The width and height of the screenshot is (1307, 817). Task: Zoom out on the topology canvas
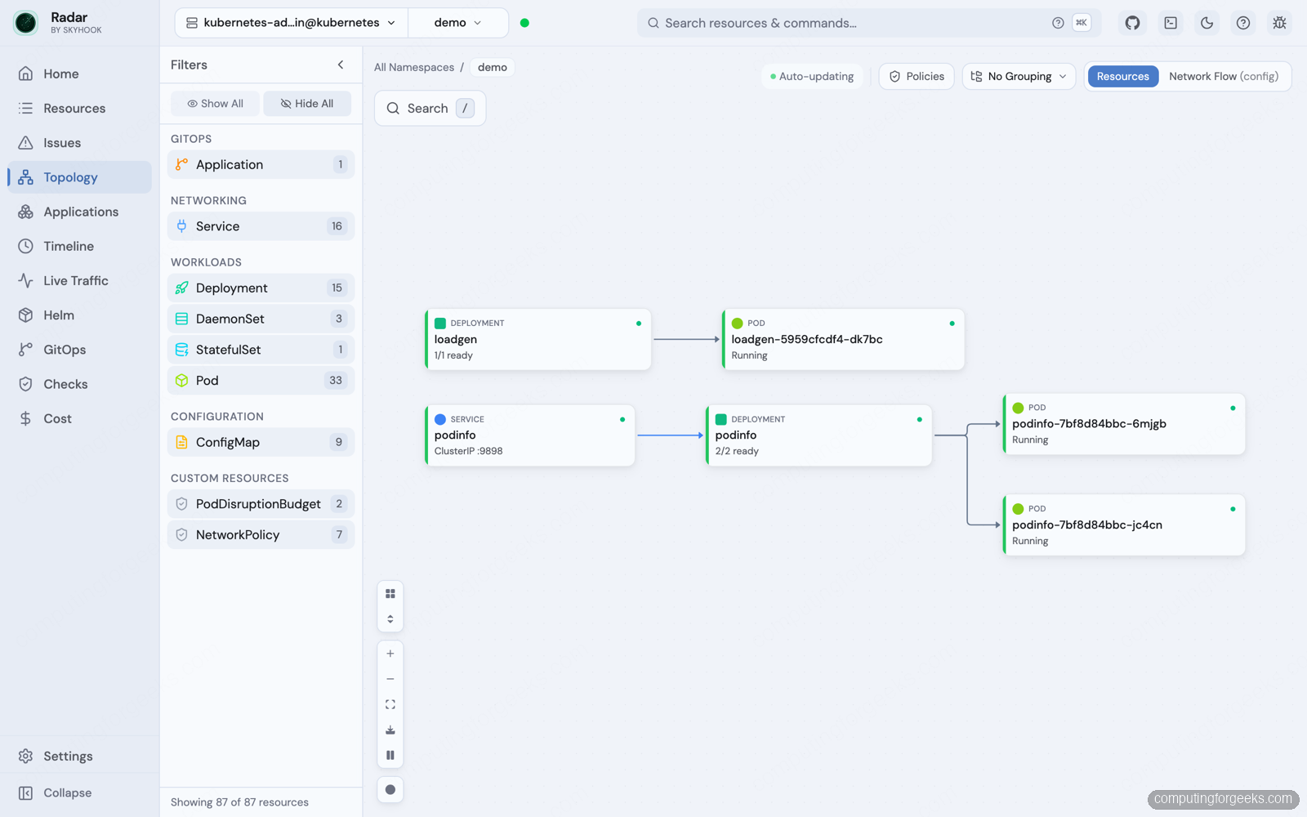tap(390, 679)
